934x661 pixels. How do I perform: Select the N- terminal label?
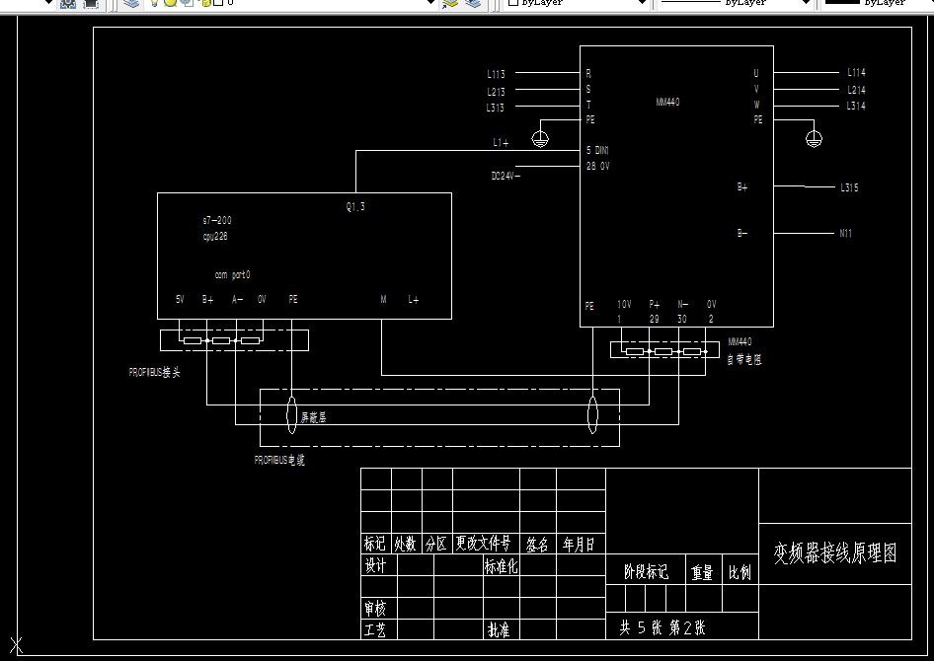point(683,304)
